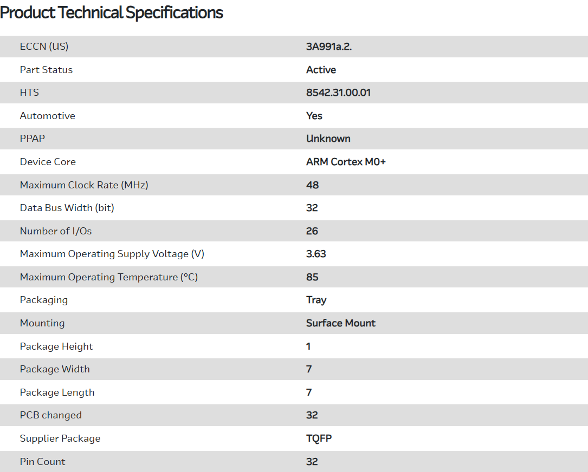Click the Package Width label
This screenshot has height=472, width=588.
click(55, 369)
